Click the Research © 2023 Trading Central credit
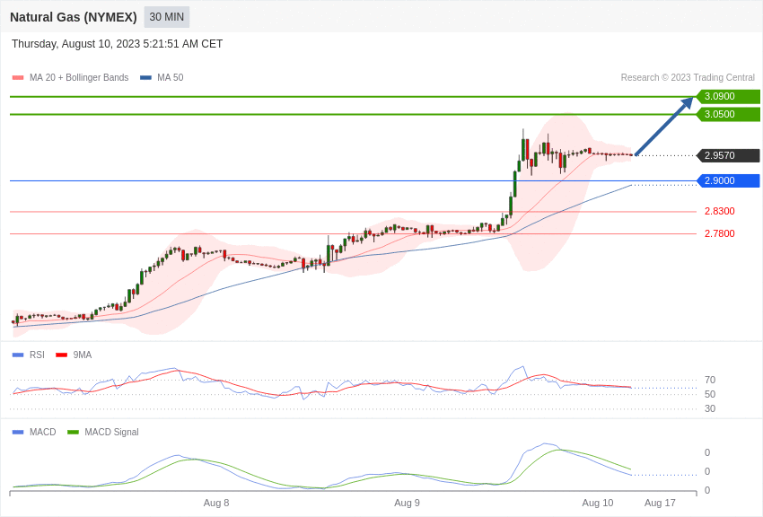Image resolution: width=763 pixels, height=517 pixels. tap(688, 77)
